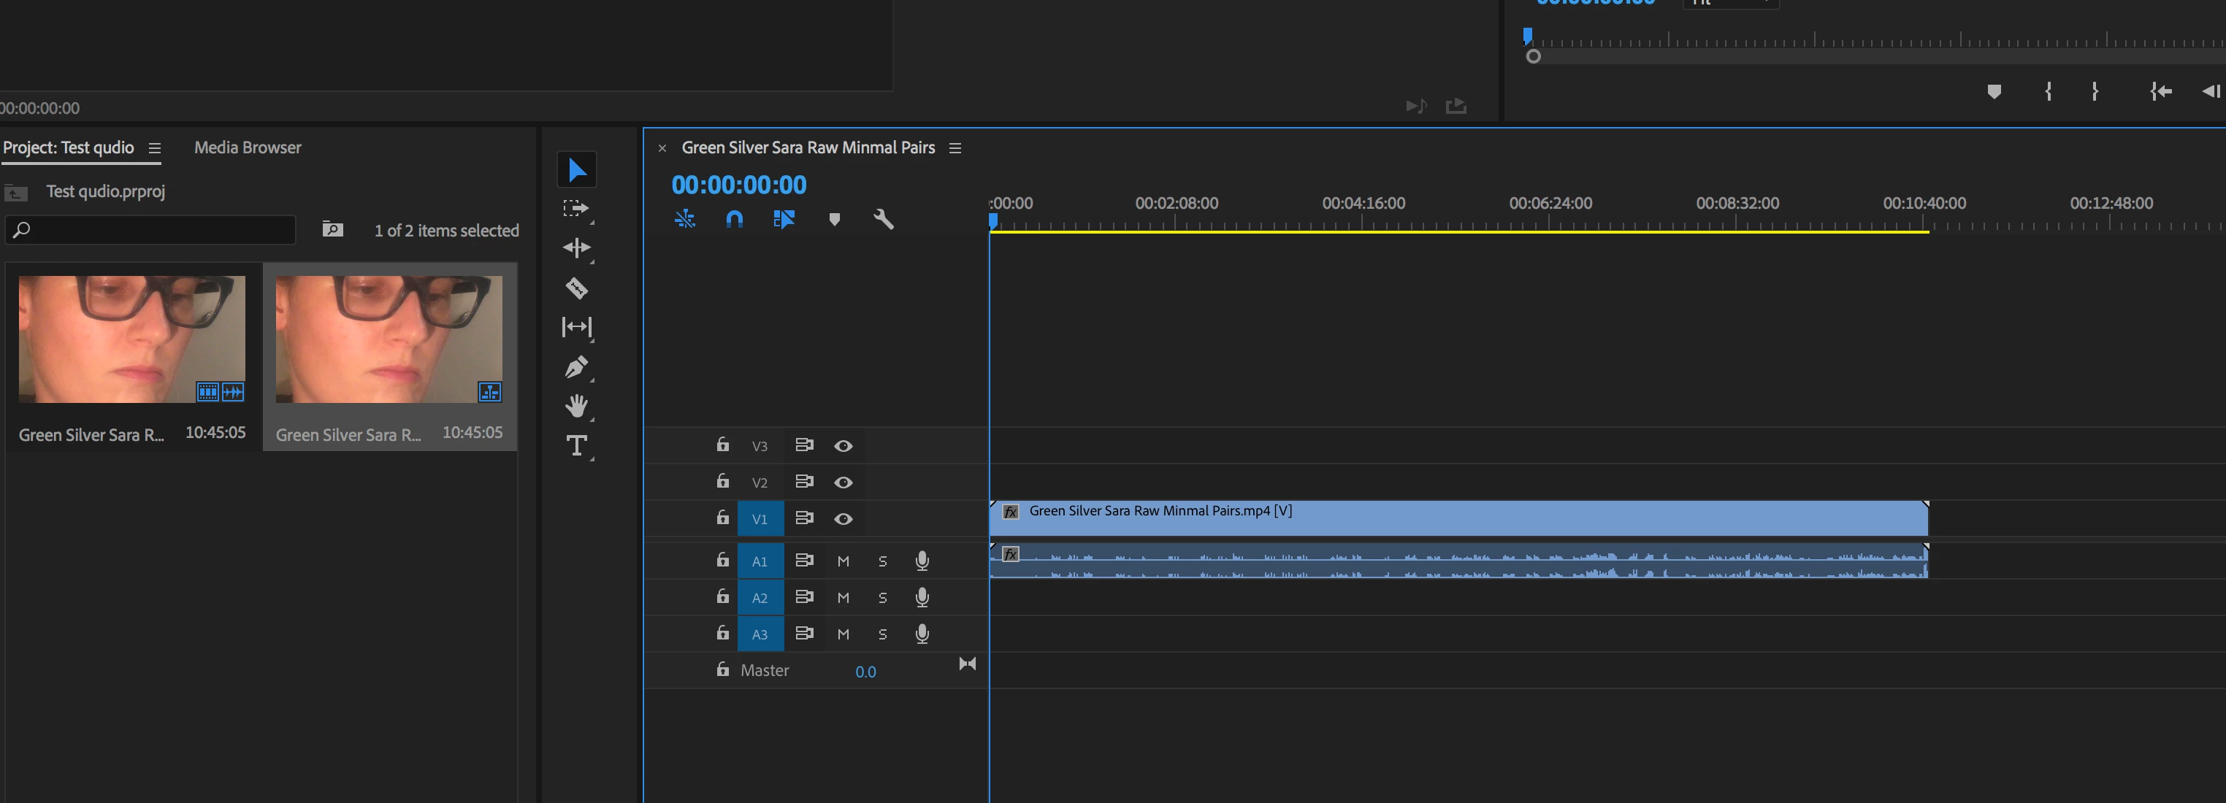The image size is (2226, 803).
Task: Select the Pen tool
Action: pos(576,367)
